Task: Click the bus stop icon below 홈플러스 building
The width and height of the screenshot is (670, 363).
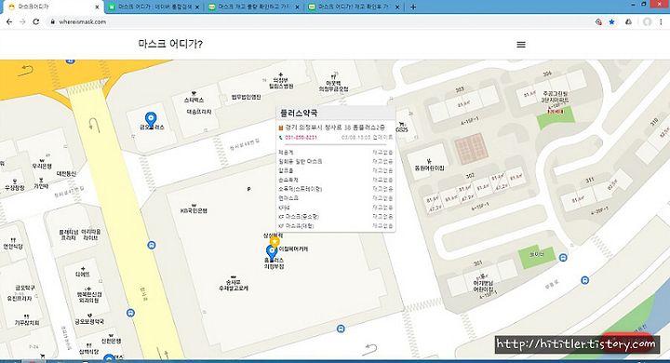Action: [x=341, y=329]
